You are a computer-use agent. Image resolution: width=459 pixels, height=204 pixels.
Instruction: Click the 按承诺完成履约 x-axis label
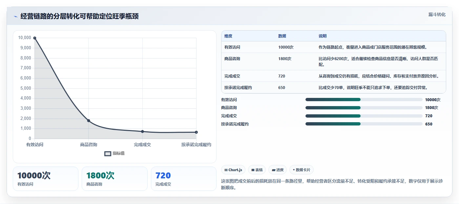[x=196, y=145]
